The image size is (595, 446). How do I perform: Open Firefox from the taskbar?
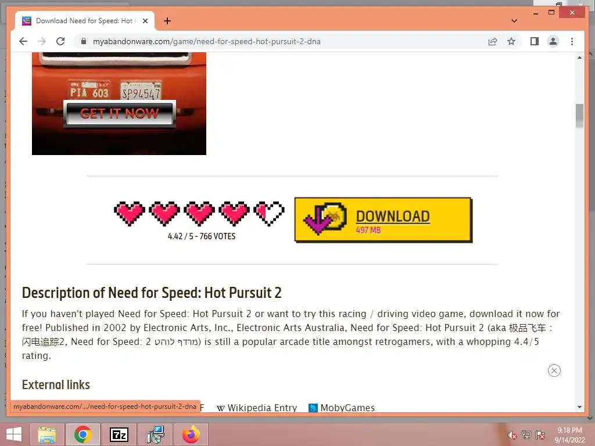point(191,434)
